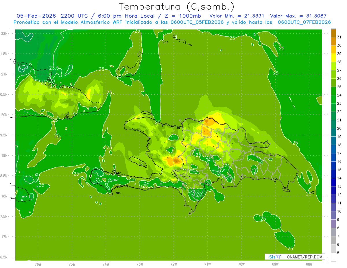
Task: Click the 'Temperatura (C,somb.)' map title
Action: tap(176, 6)
